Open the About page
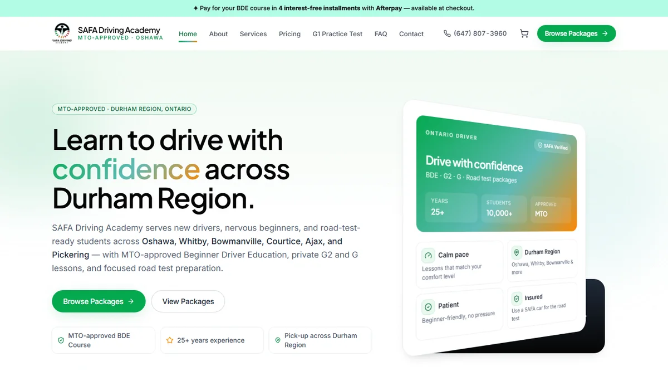Viewport: 668px width, 376px height. 218,34
